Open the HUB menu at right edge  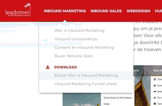tap(158, 11)
